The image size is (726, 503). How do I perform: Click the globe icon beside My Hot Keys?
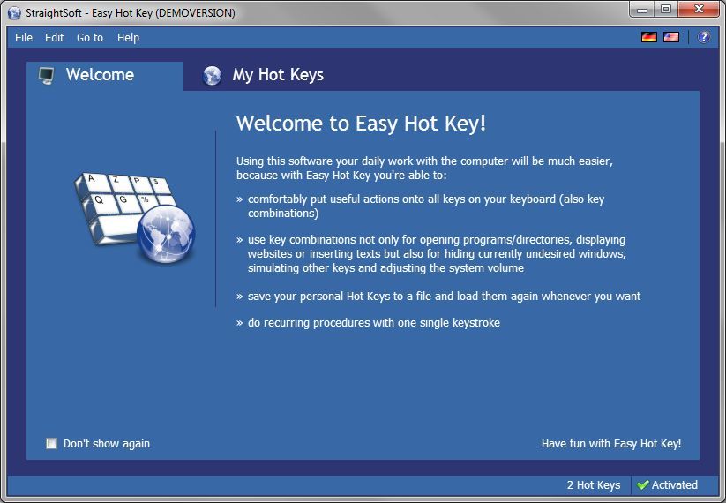coord(212,76)
